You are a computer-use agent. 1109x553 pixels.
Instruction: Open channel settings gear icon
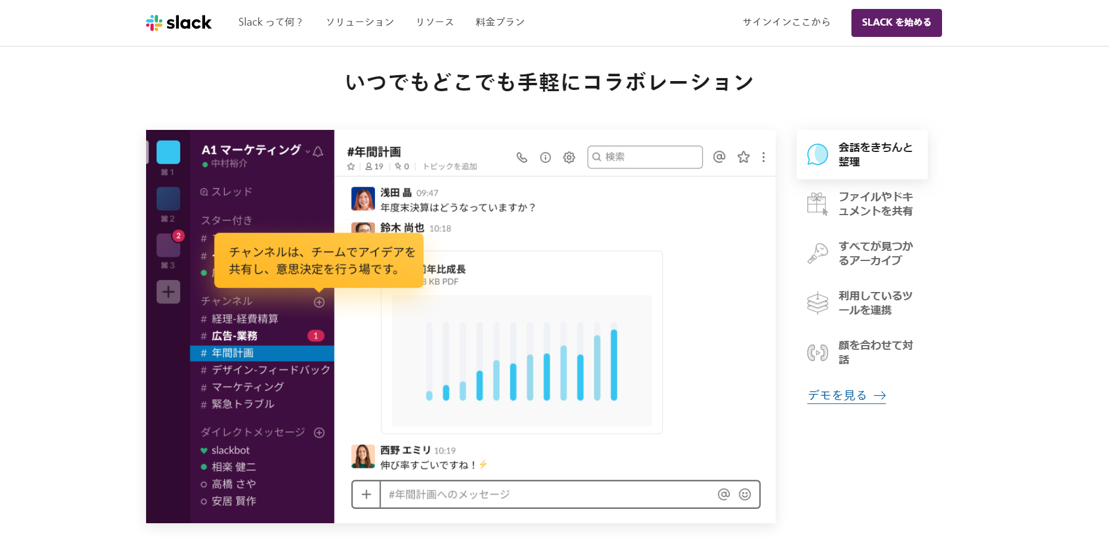click(x=569, y=157)
